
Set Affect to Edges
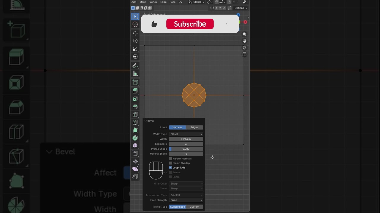(194, 128)
